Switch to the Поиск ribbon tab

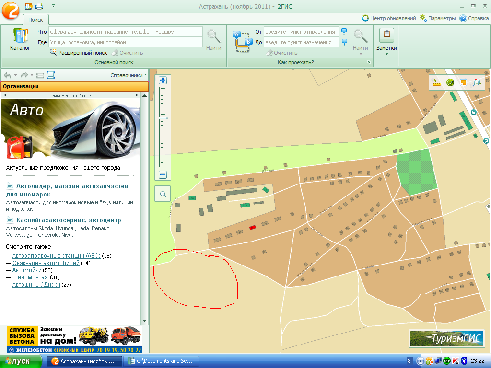35,19
